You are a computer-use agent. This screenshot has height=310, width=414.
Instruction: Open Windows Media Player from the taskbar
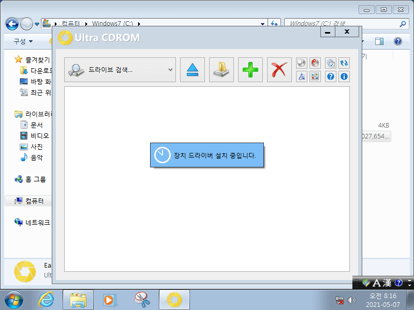tap(109, 300)
